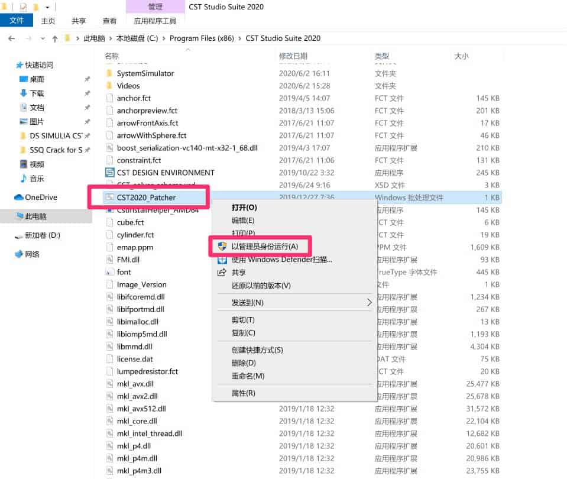Expand the chevron after 此电脑 breadcrumb
Image resolution: width=567 pixels, height=479 pixels.
coord(111,38)
